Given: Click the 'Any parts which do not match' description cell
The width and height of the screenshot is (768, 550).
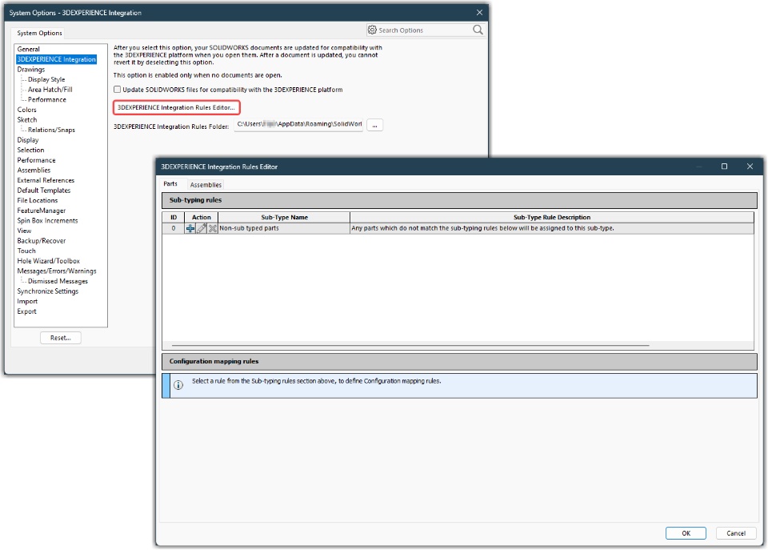Looking at the screenshot, I should (552, 228).
